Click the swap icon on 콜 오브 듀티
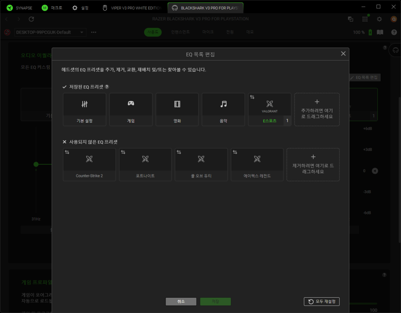Image resolution: width=401 pixels, height=313 pixels. (x=179, y=153)
